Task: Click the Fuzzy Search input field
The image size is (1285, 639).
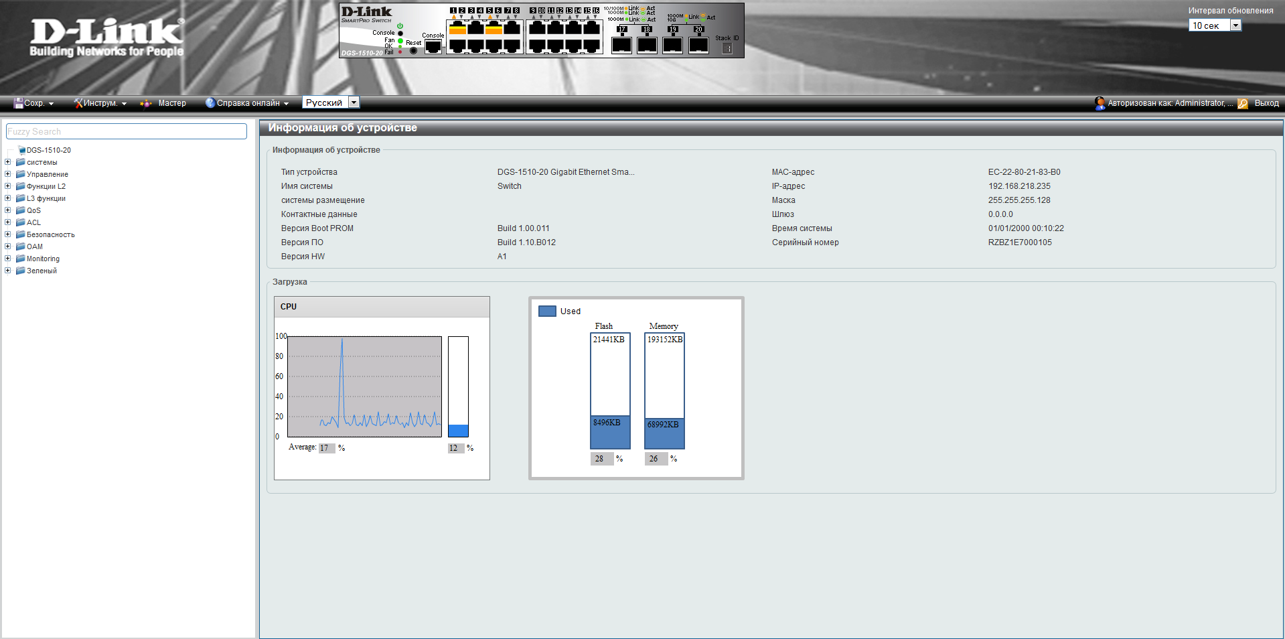Action: coord(127,131)
